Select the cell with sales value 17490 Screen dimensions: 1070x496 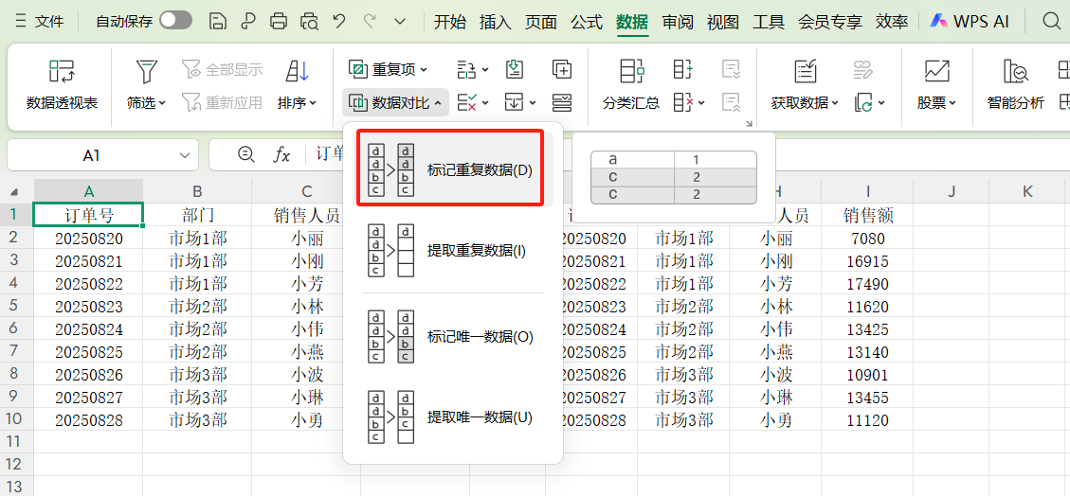click(x=866, y=283)
